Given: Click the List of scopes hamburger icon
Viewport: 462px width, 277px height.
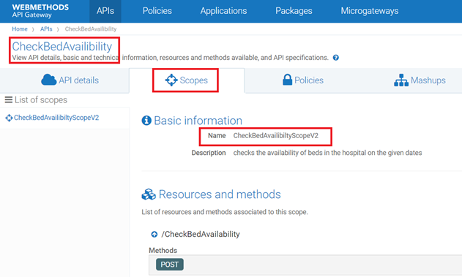Looking at the screenshot, I should pos(9,99).
